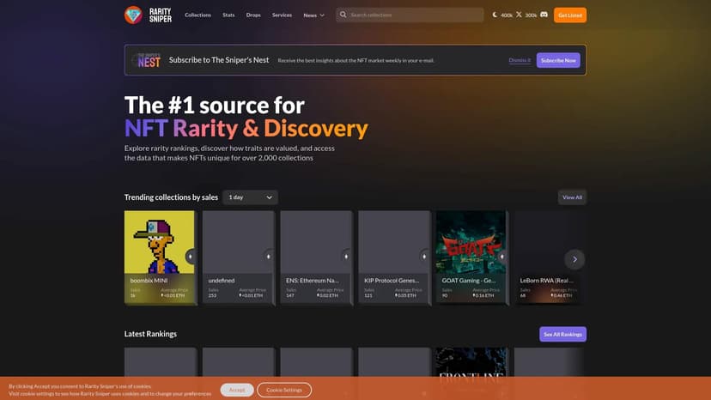Go to the Stats page
The image size is (711, 400).
228,15
